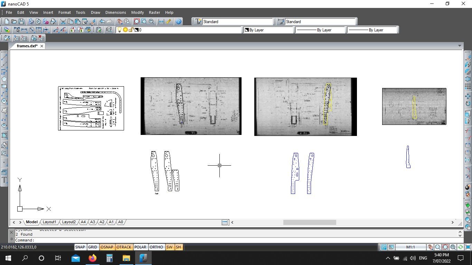Expand the M1:1 scale dropdown
The width and height of the screenshot is (472, 265).
coord(410,247)
